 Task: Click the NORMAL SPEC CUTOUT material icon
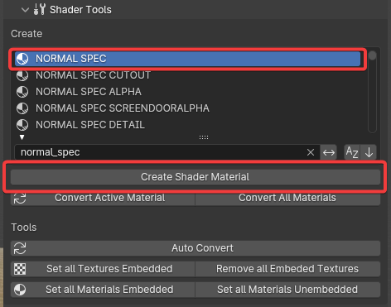point(22,75)
